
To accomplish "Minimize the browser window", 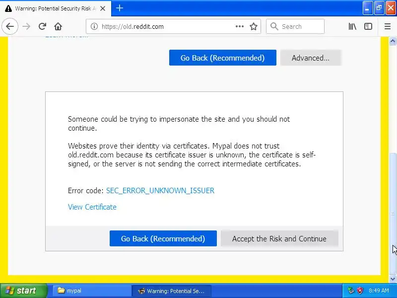I will [x=367, y=8].
